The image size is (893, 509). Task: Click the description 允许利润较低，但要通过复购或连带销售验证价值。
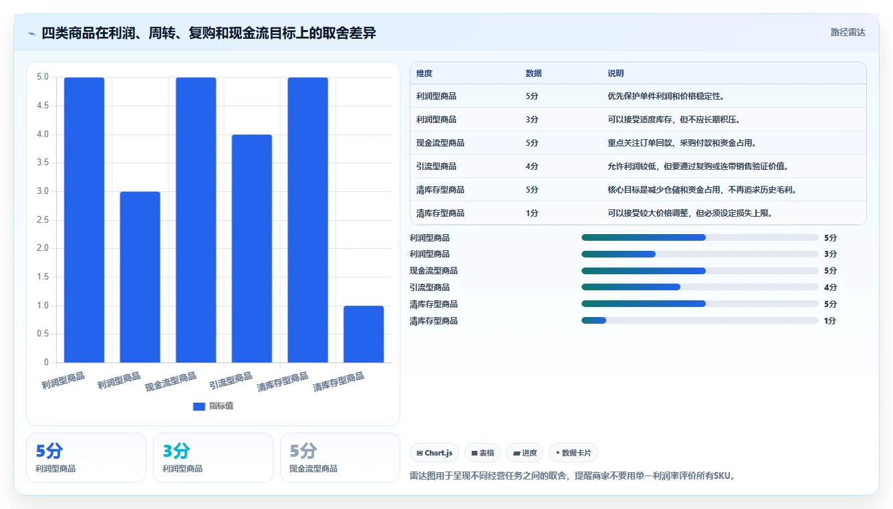pos(698,167)
